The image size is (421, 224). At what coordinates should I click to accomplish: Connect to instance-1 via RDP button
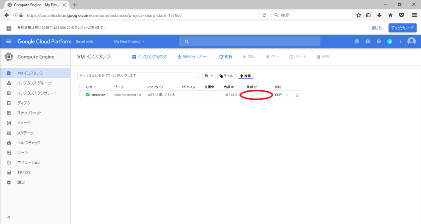click(278, 95)
